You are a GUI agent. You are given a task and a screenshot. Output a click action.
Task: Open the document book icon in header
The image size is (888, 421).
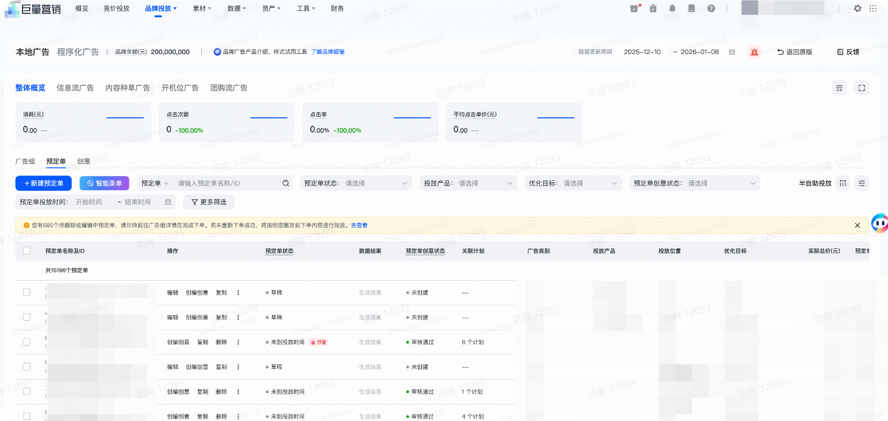pyautogui.click(x=692, y=9)
